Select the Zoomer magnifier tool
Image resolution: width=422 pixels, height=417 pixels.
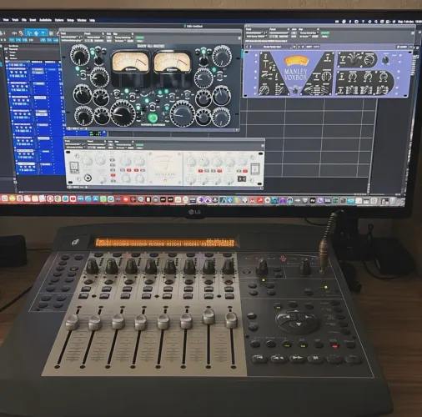[21, 33]
